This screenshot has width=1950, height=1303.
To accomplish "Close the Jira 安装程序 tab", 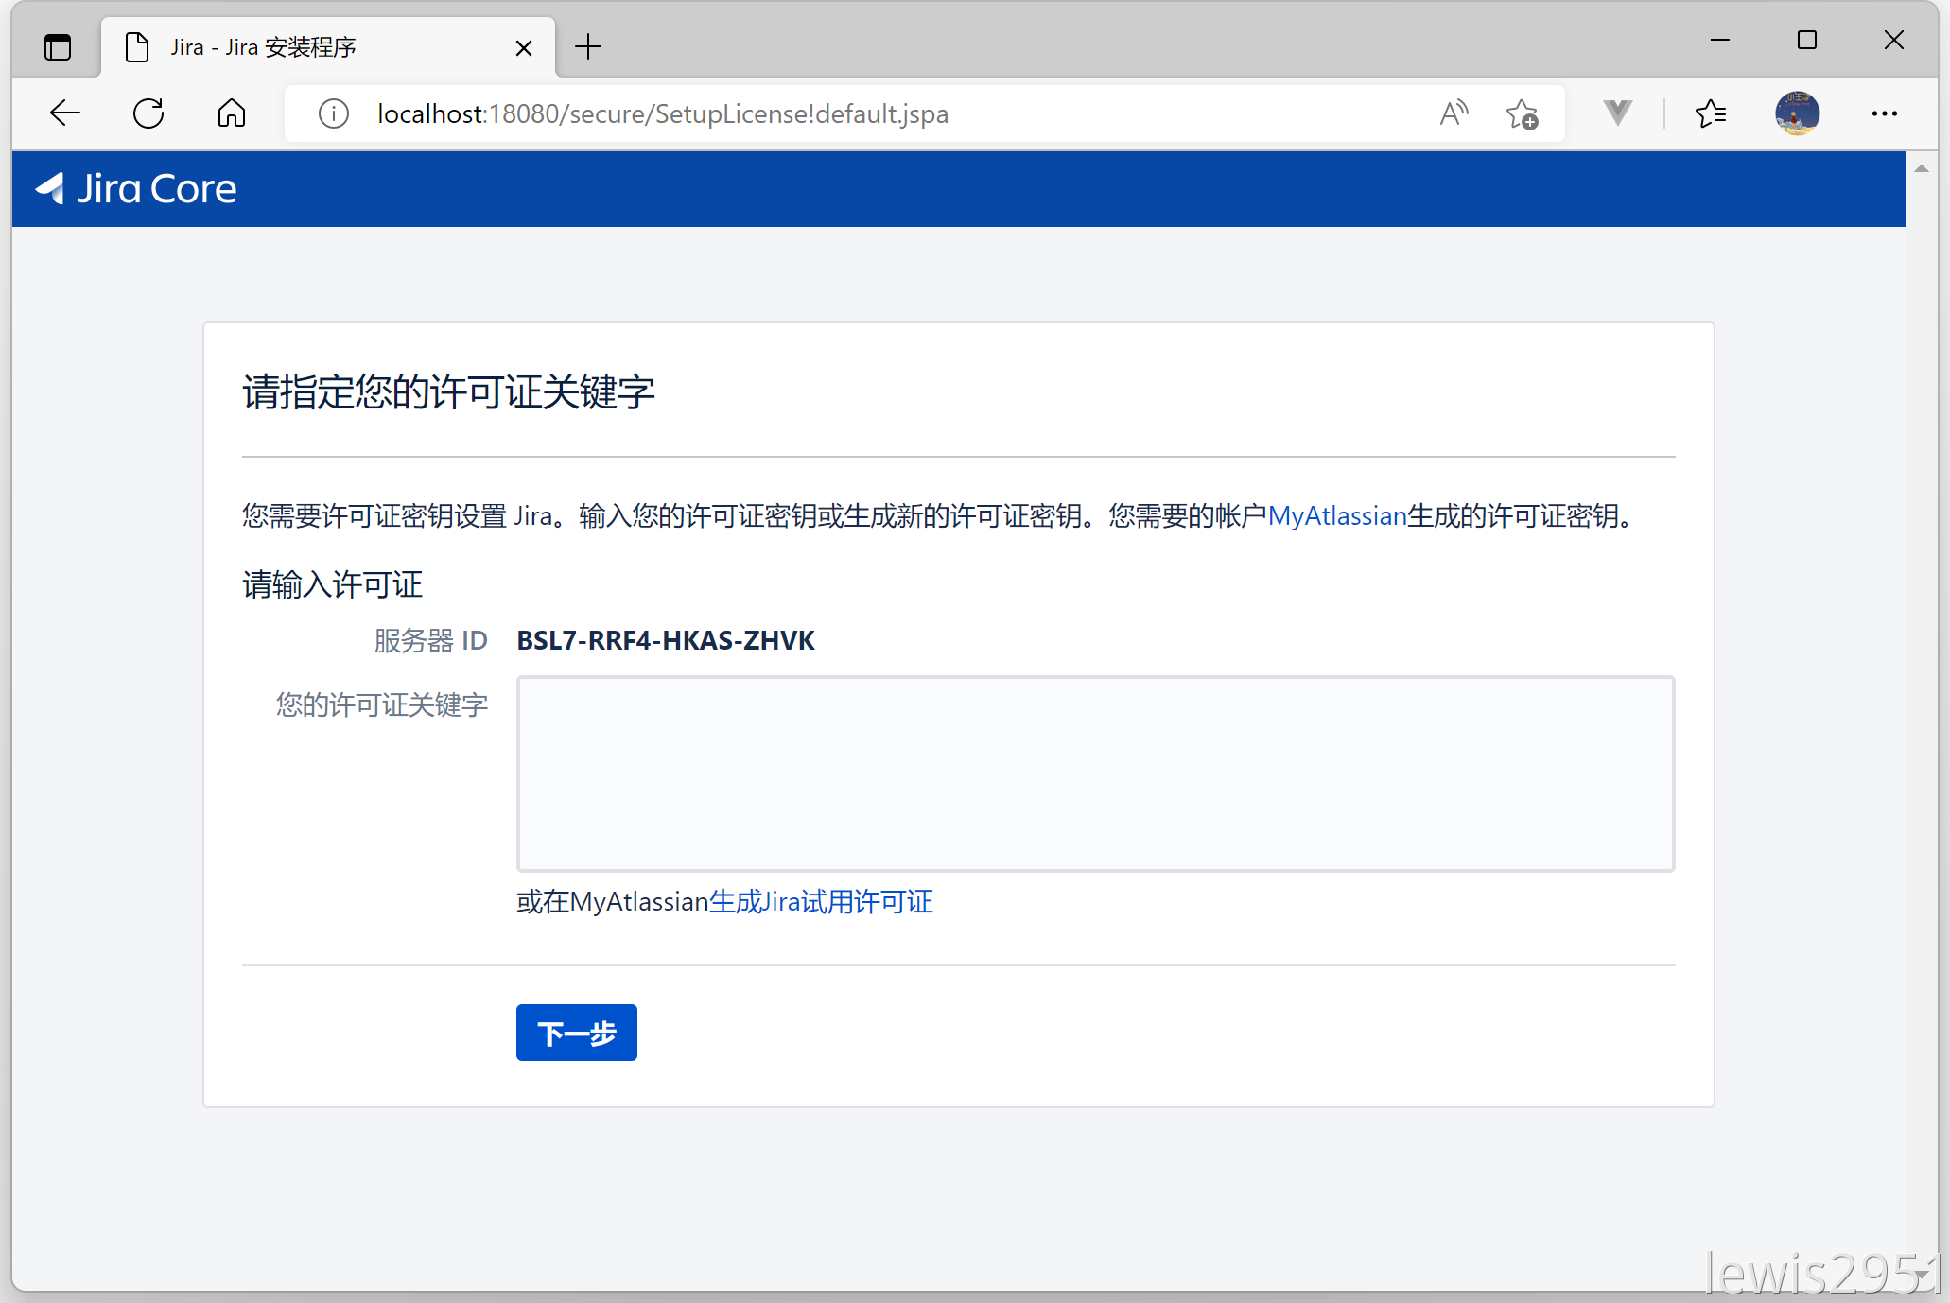I will tap(523, 47).
